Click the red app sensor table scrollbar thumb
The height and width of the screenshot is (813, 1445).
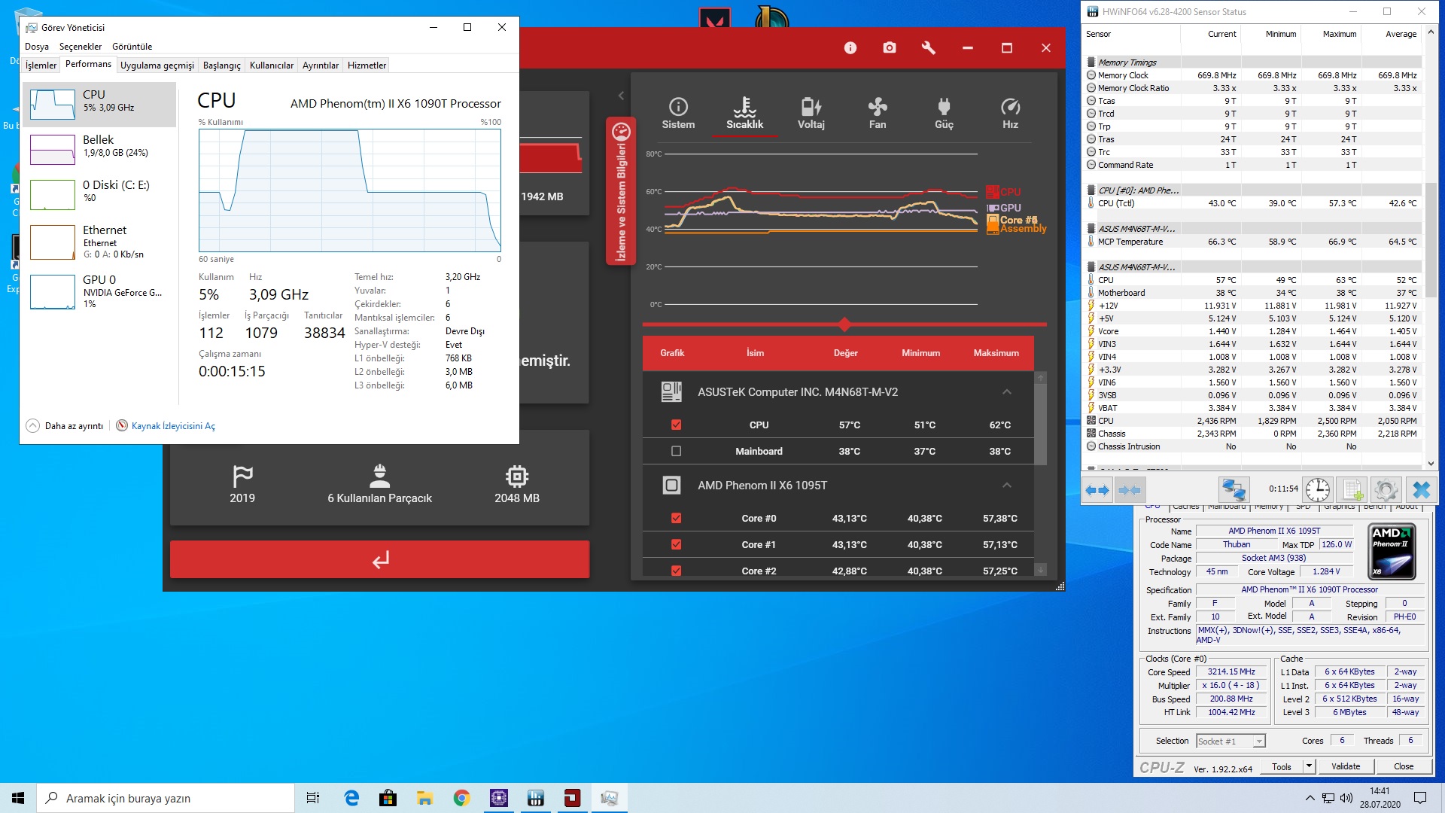coord(1041,424)
